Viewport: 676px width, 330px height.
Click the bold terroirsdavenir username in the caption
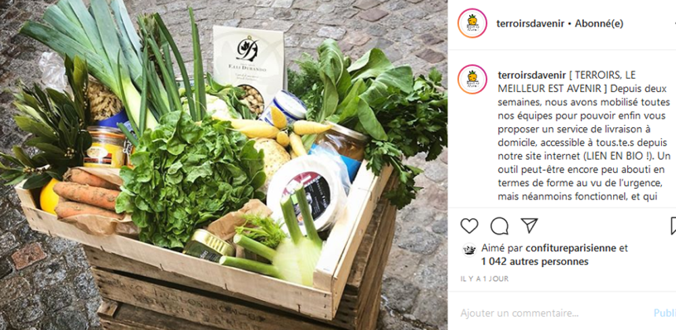click(x=531, y=75)
